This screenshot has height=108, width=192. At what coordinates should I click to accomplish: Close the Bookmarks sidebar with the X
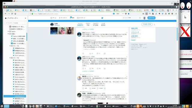[x=25, y=18]
